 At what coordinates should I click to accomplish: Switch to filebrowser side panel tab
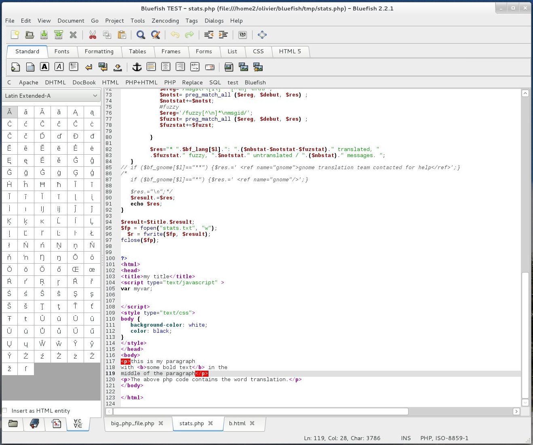pos(13,424)
